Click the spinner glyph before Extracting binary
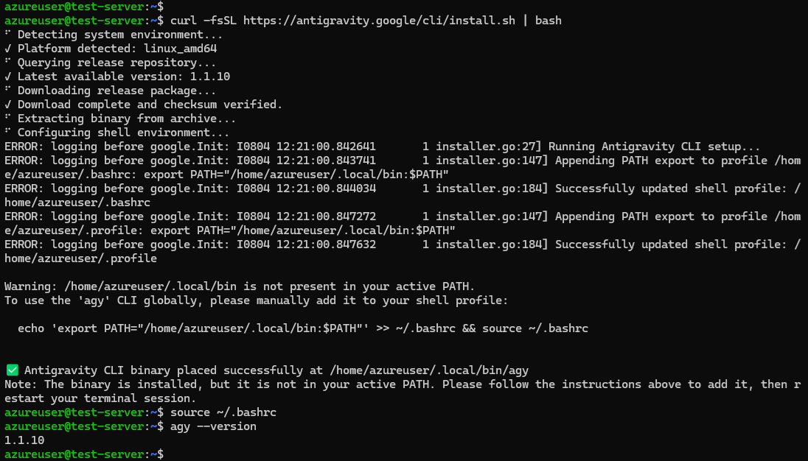 7,116
